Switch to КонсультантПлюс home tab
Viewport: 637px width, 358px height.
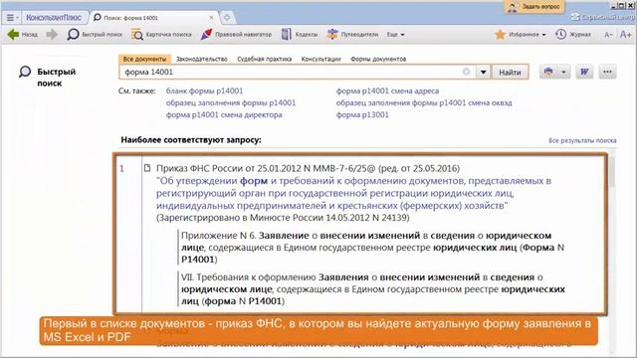click(x=53, y=18)
